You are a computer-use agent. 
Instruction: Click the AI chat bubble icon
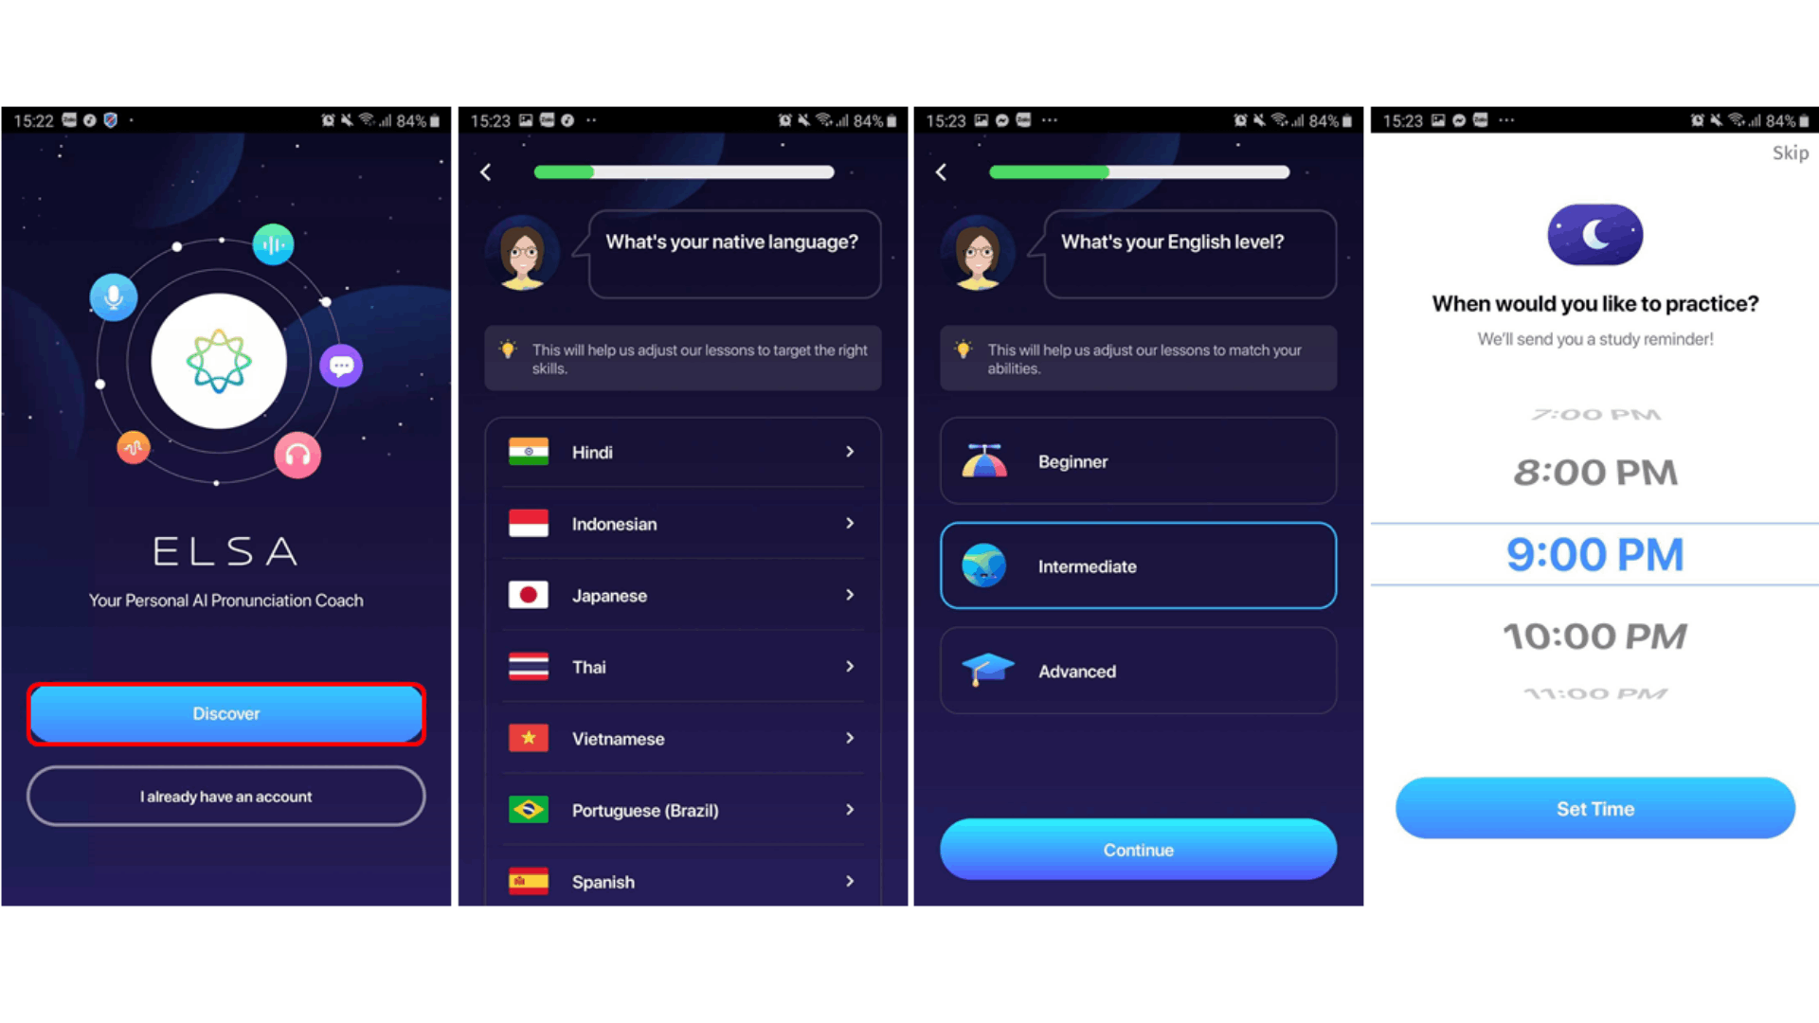342,368
